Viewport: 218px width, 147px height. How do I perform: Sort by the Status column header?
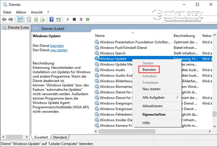(x=206, y=36)
